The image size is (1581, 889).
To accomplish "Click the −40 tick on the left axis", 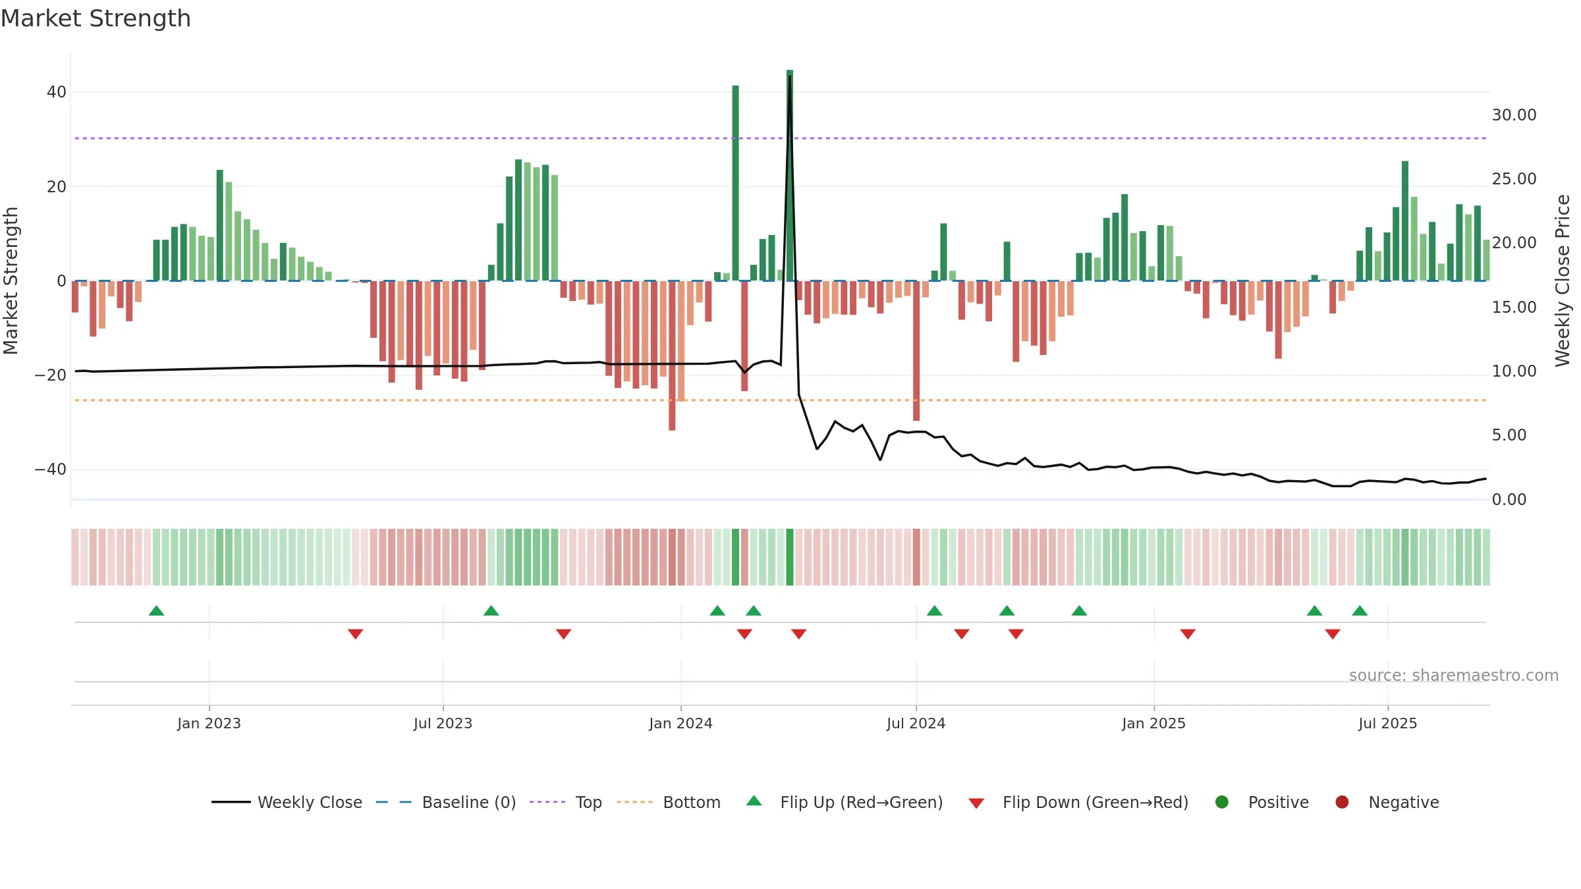I will [51, 470].
